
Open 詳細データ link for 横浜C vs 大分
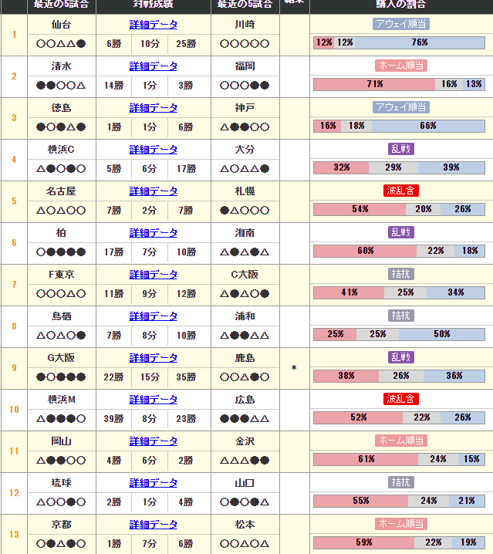pyautogui.click(x=153, y=150)
